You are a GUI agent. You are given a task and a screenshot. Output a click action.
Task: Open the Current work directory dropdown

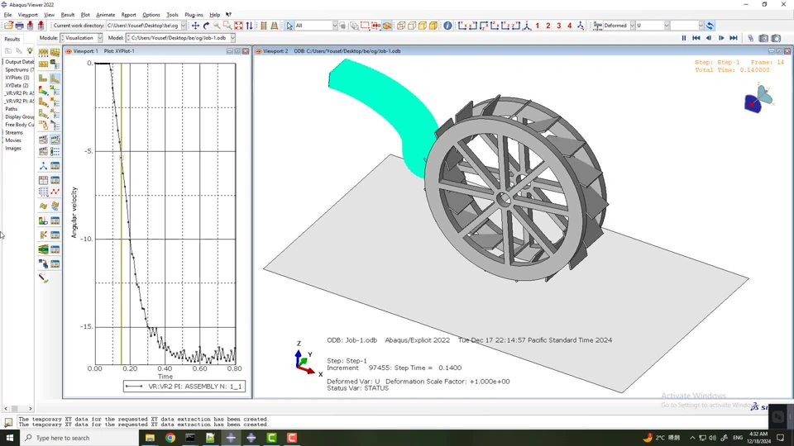(184, 26)
